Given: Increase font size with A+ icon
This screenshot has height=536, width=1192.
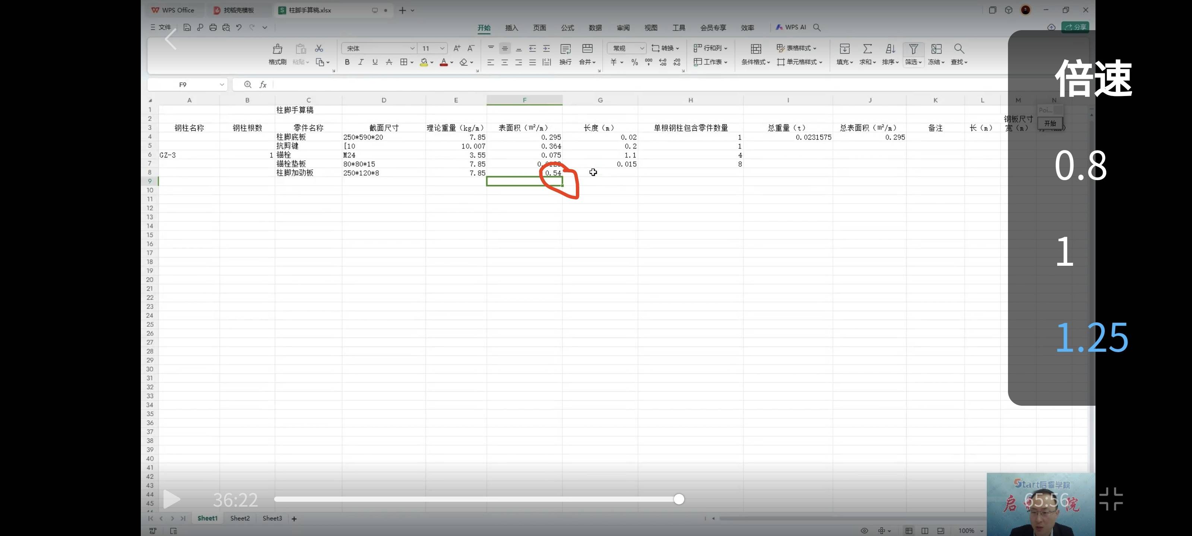Looking at the screenshot, I should [x=457, y=48].
